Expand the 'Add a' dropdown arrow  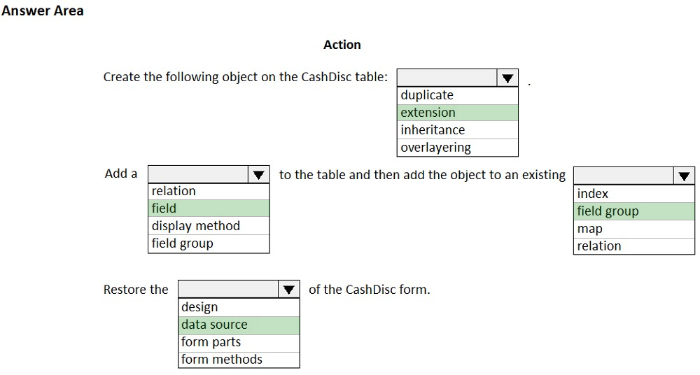[x=258, y=174]
